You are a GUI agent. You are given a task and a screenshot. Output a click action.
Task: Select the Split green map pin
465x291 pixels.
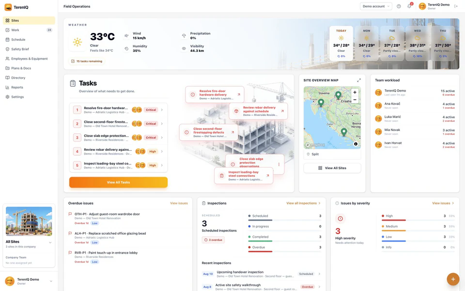(344, 132)
